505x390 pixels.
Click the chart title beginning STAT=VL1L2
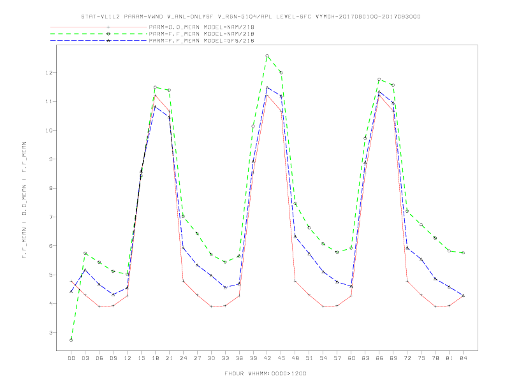(x=251, y=17)
